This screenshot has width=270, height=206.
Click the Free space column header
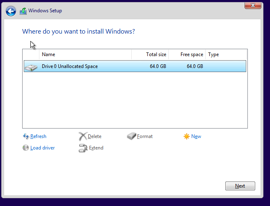tap(187, 54)
